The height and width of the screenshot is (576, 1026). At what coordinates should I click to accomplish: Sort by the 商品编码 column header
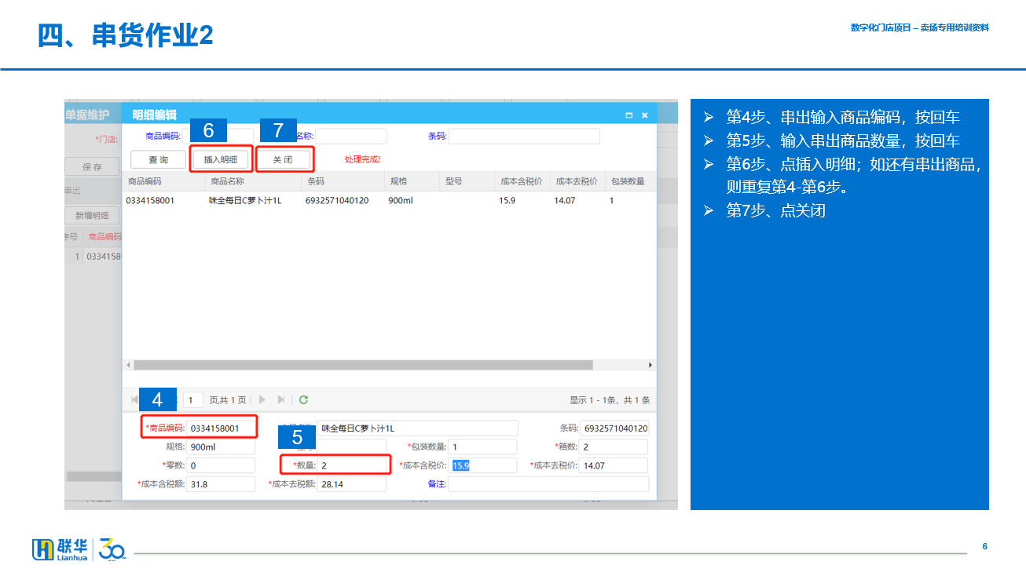coord(163,181)
